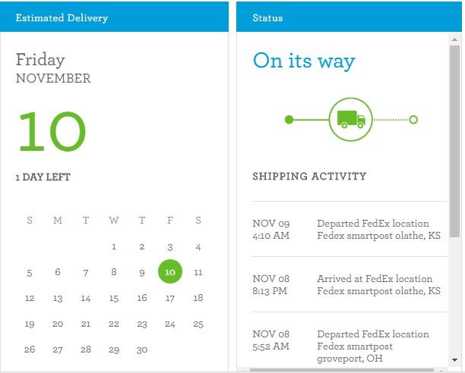Image resolution: width=465 pixels, height=373 pixels.
Task: Select day 9 in November calendar
Action: (142, 272)
